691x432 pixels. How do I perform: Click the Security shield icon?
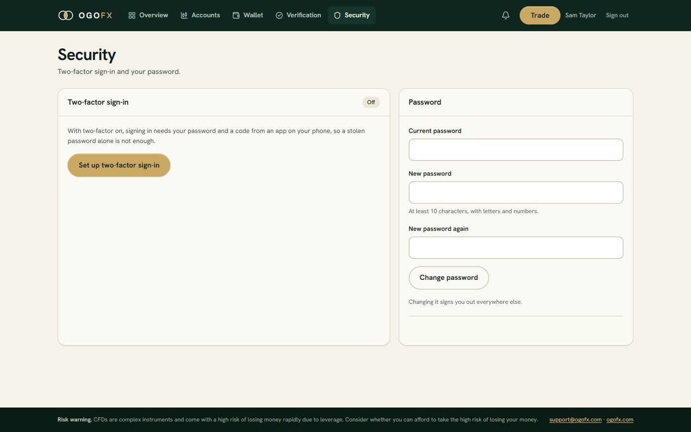[337, 15]
